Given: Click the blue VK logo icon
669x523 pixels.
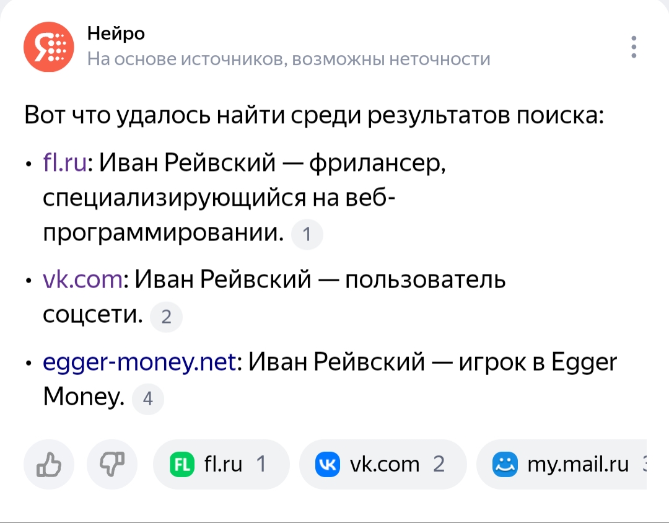Looking at the screenshot, I should click(x=328, y=464).
